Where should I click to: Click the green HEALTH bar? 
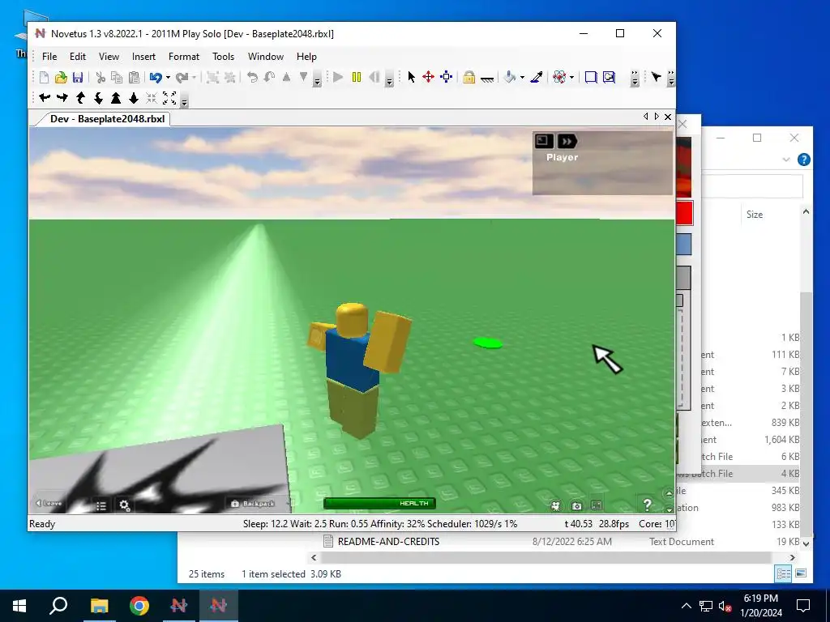coord(379,503)
